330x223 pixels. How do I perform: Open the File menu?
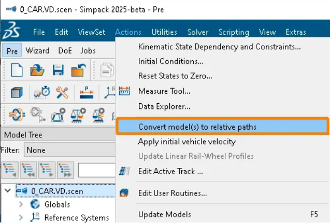(x=39, y=32)
